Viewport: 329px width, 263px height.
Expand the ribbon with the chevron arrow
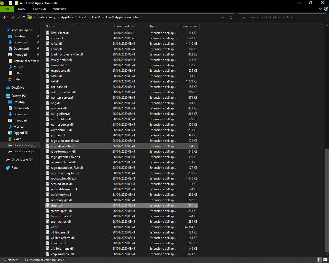click(x=320, y=9)
